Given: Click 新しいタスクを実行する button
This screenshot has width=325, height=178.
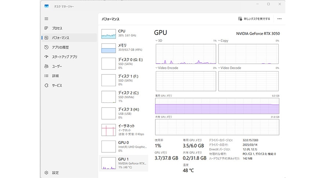Looking at the screenshot, I should click(254, 19).
